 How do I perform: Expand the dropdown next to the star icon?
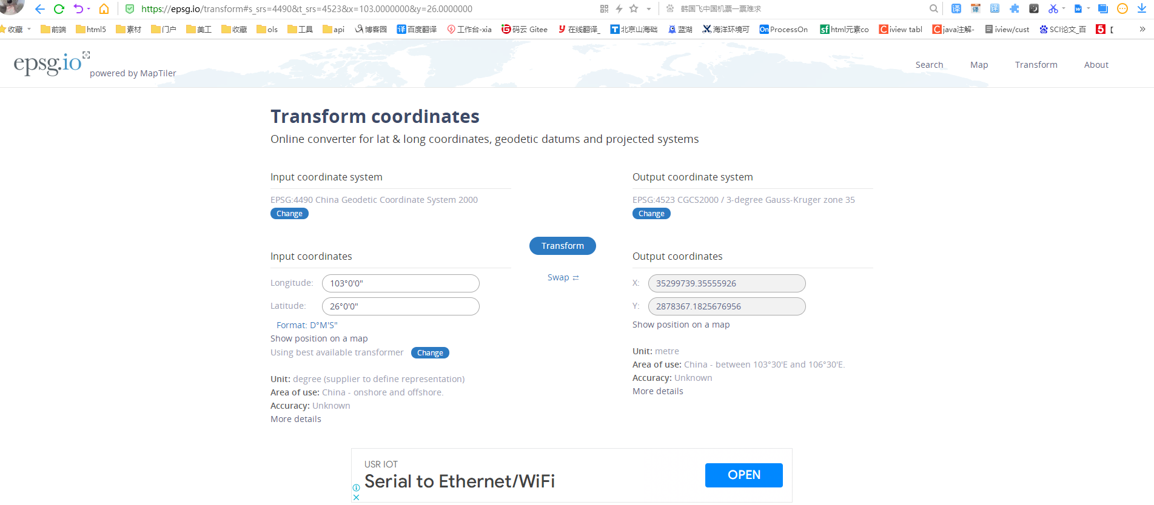tap(648, 9)
